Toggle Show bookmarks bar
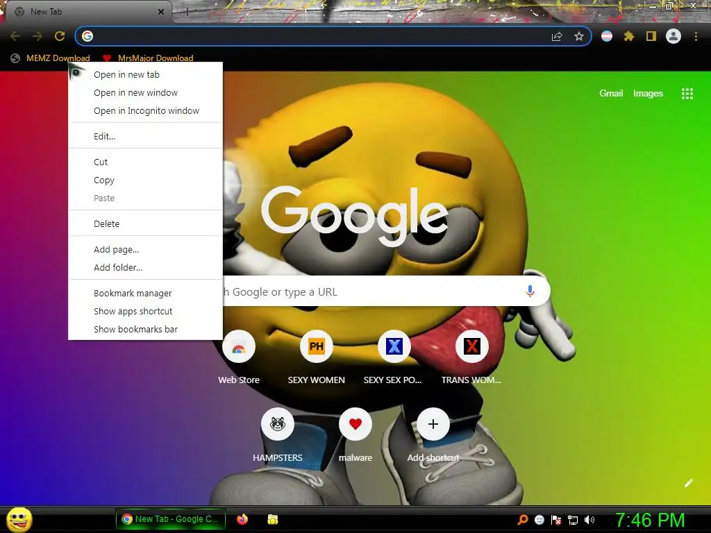Viewport: 711px width, 533px height. [146, 329]
